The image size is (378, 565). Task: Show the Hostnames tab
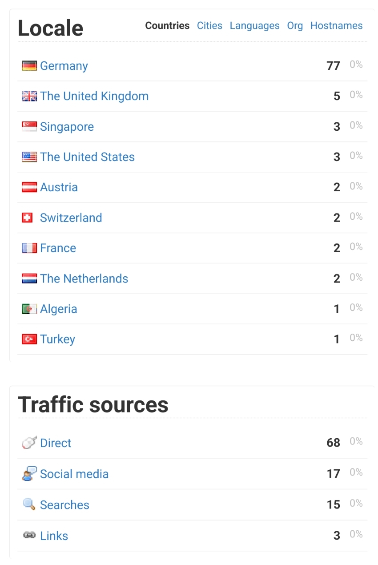pos(336,26)
